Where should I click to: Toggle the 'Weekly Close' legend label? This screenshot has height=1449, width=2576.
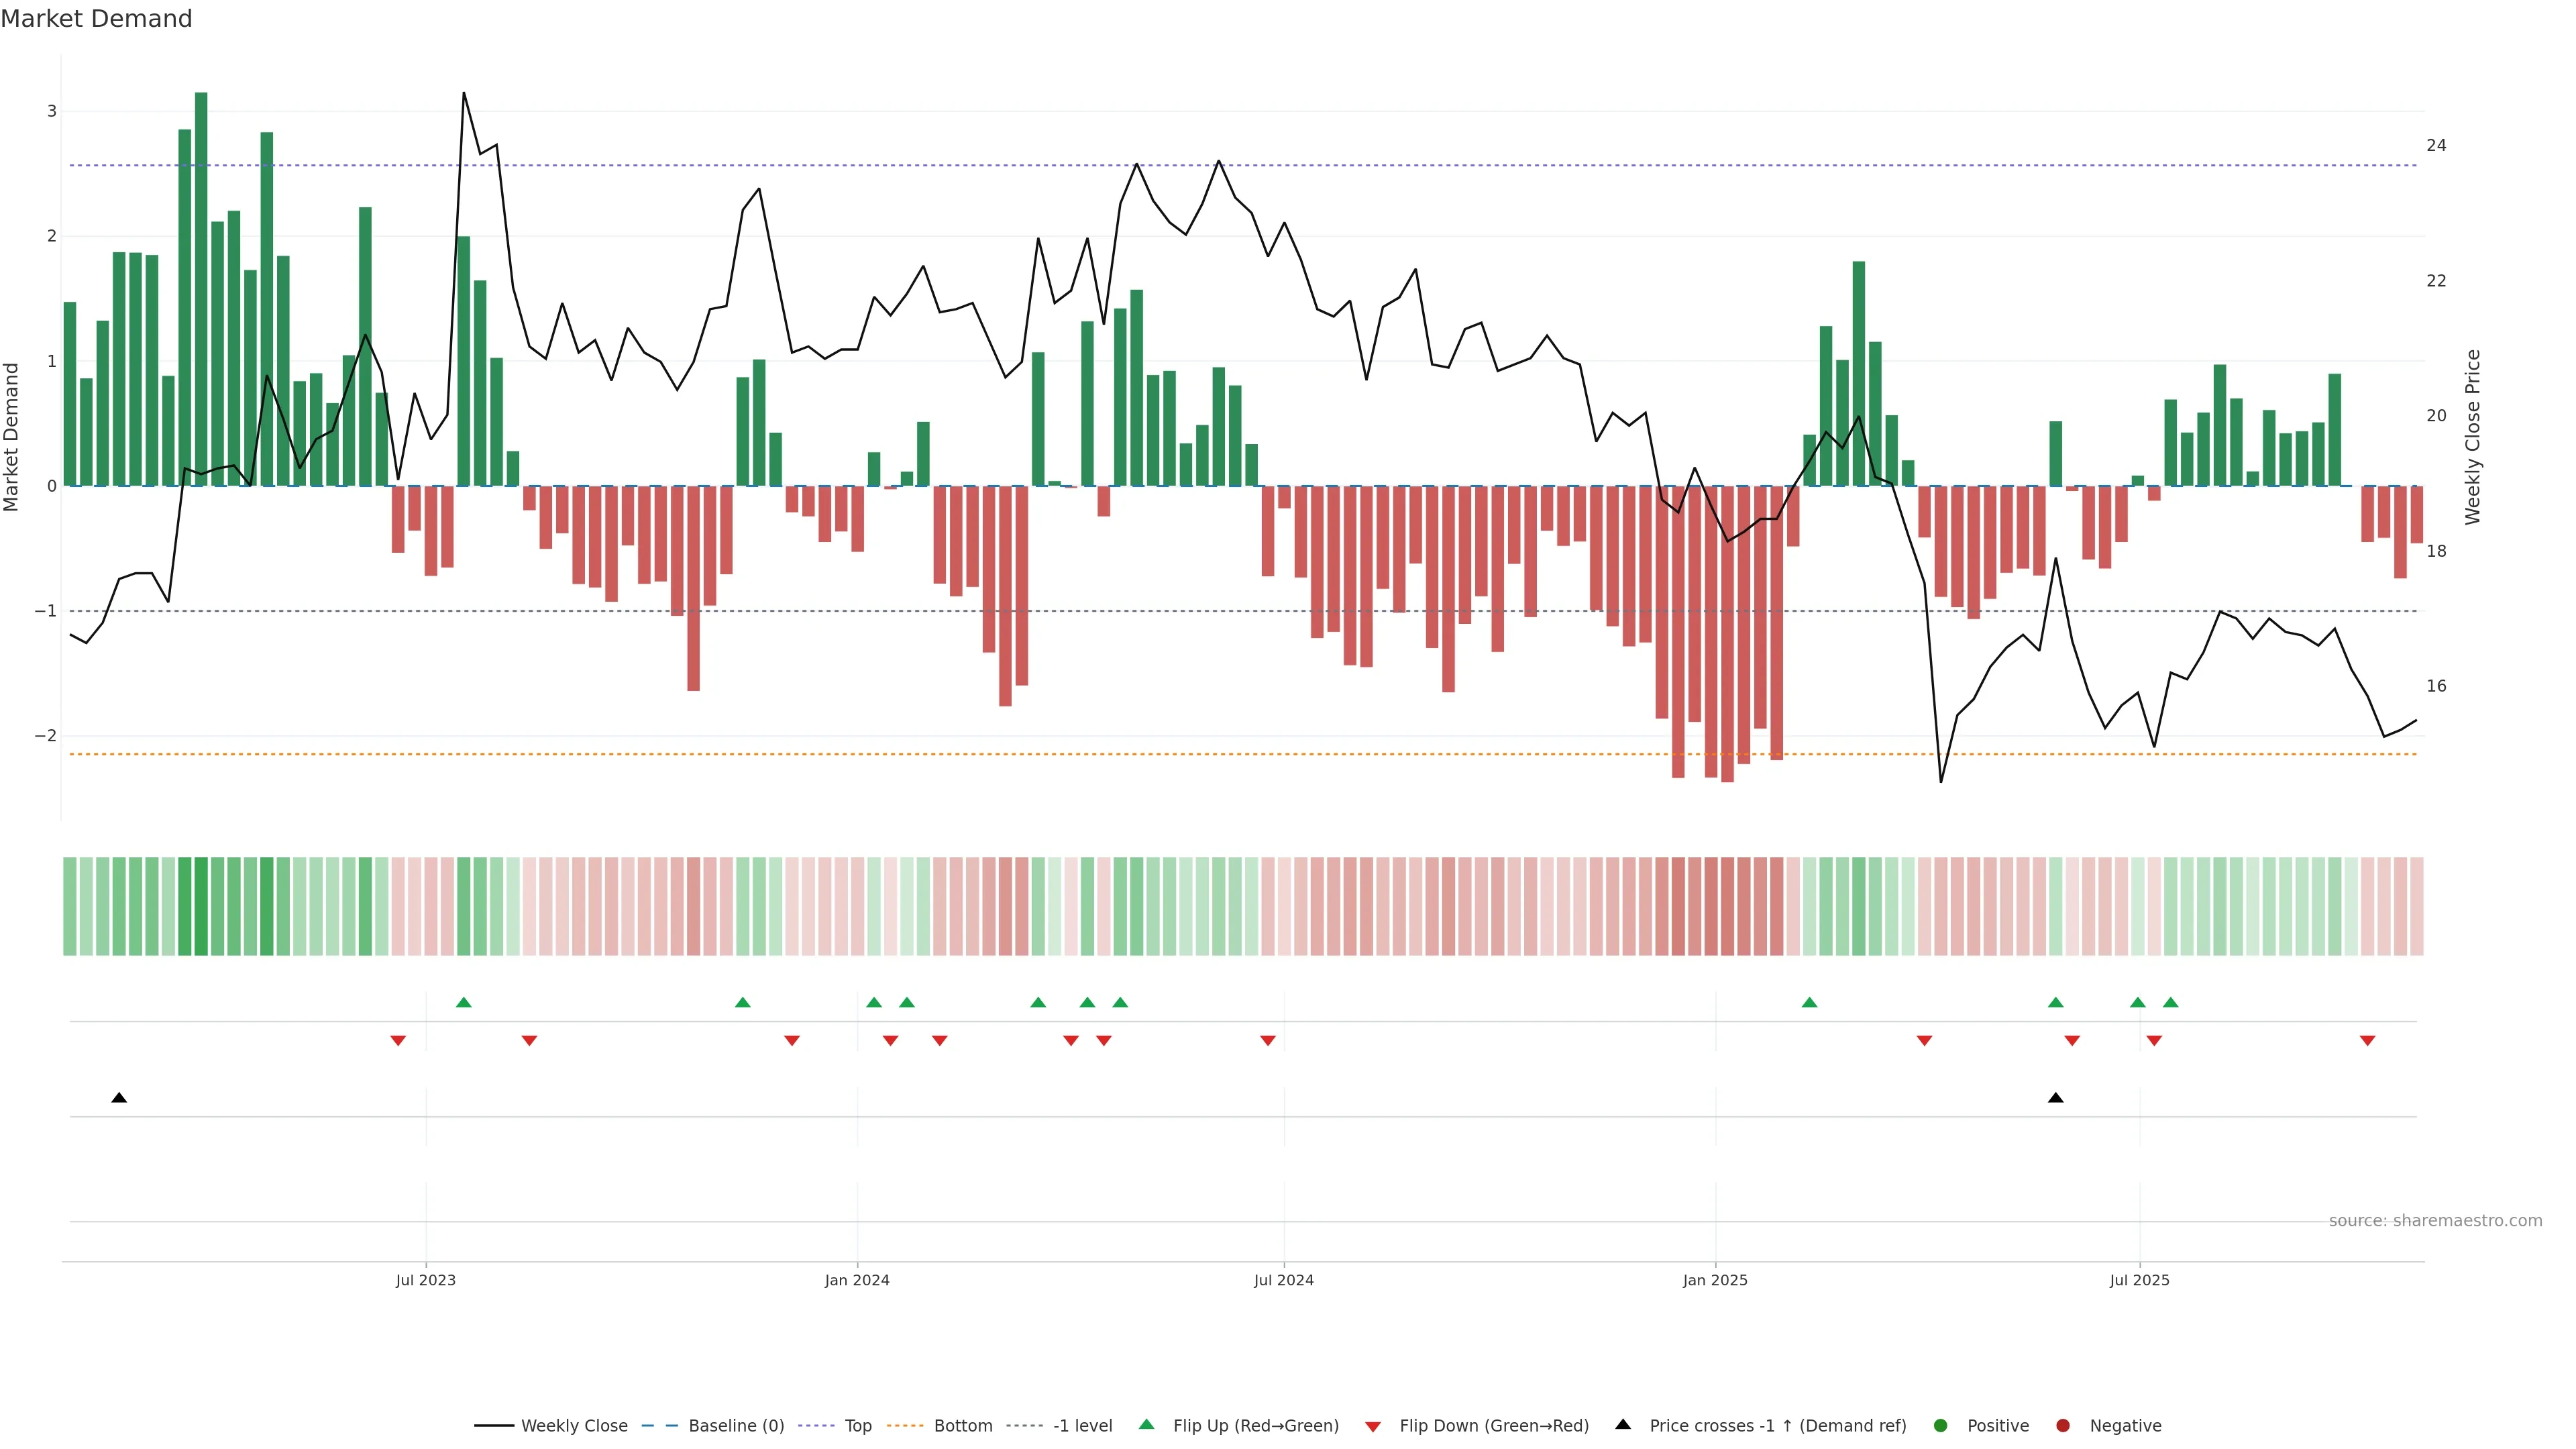pos(574,1425)
